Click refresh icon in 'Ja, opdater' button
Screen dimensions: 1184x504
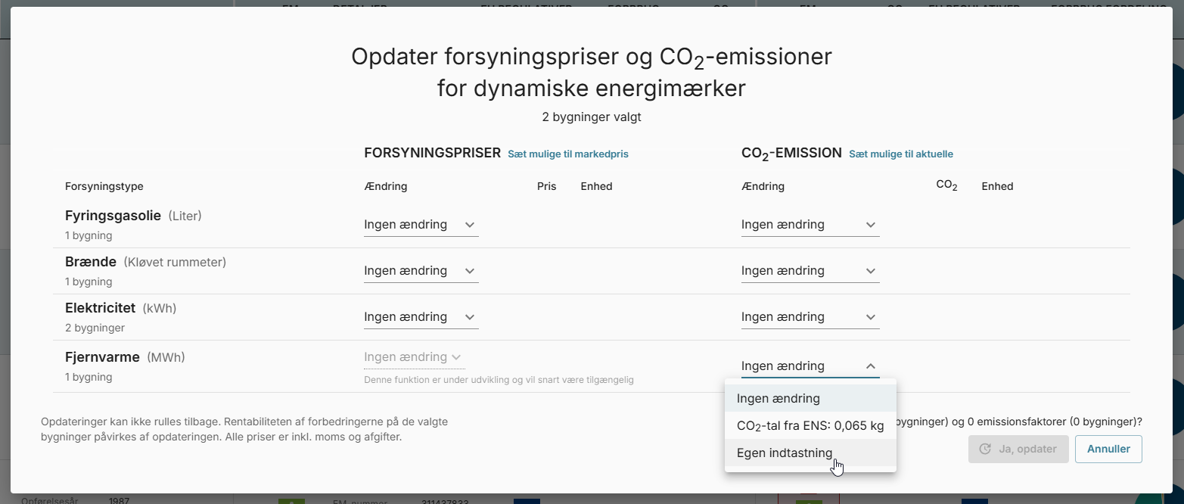985,449
